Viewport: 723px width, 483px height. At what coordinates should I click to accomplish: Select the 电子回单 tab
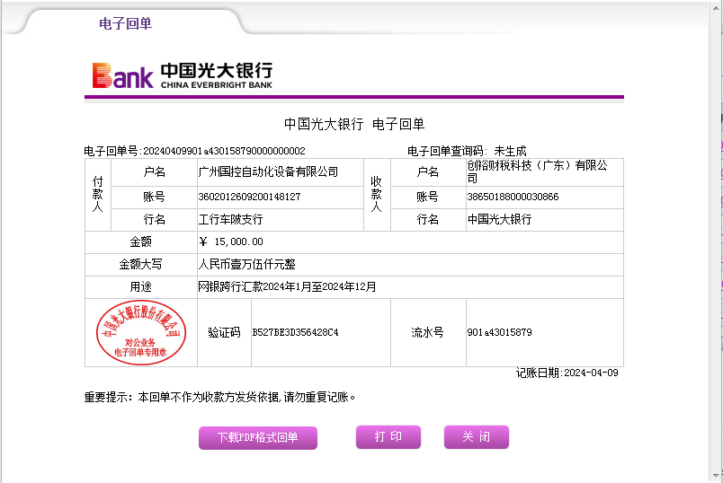tap(125, 23)
